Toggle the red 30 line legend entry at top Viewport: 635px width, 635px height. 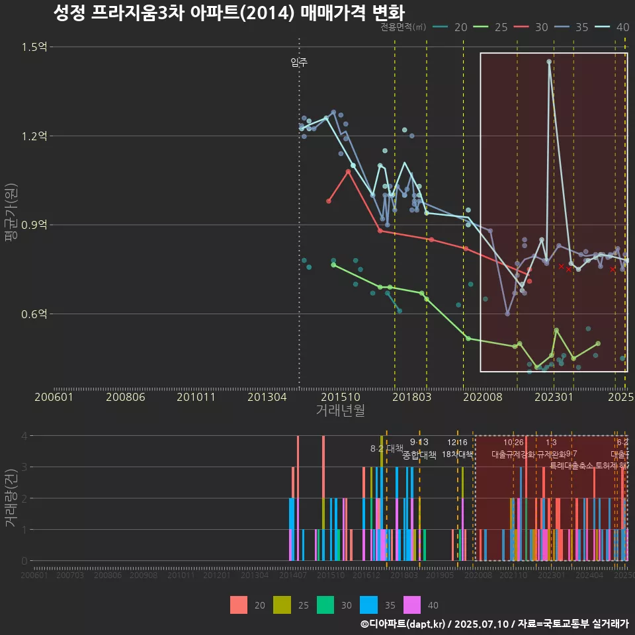click(x=530, y=27)
